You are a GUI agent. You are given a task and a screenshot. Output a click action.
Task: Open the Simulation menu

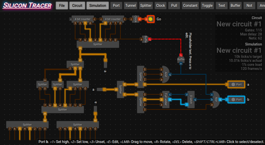click(x=97, y=6)
